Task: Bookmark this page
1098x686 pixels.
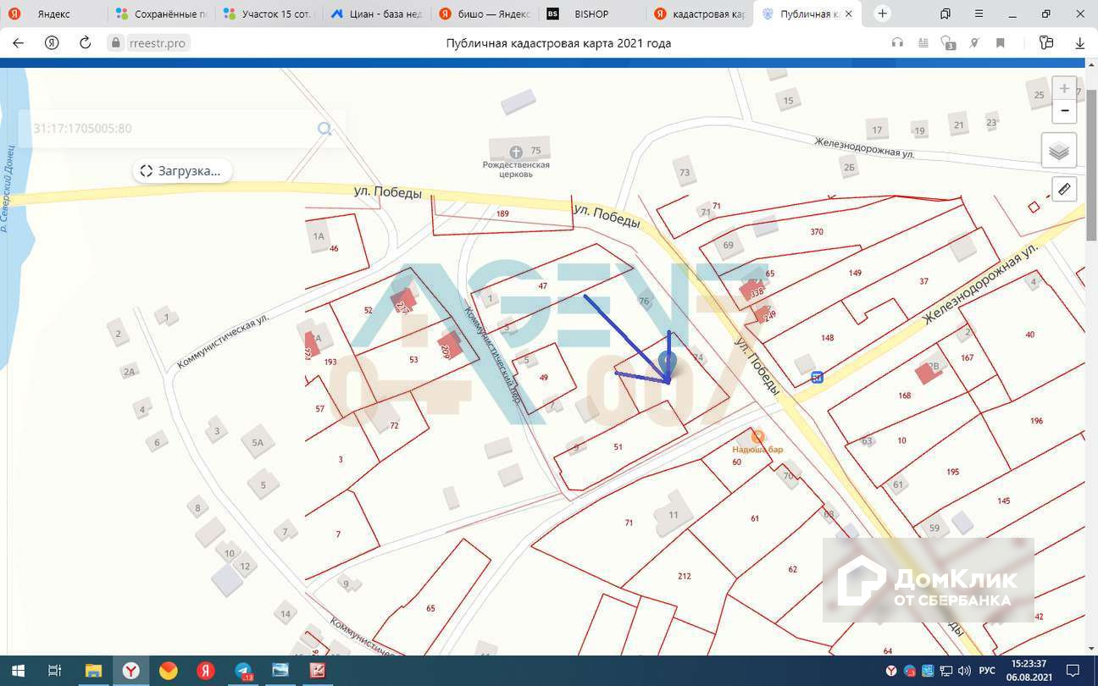Action: click(1001, 43)
